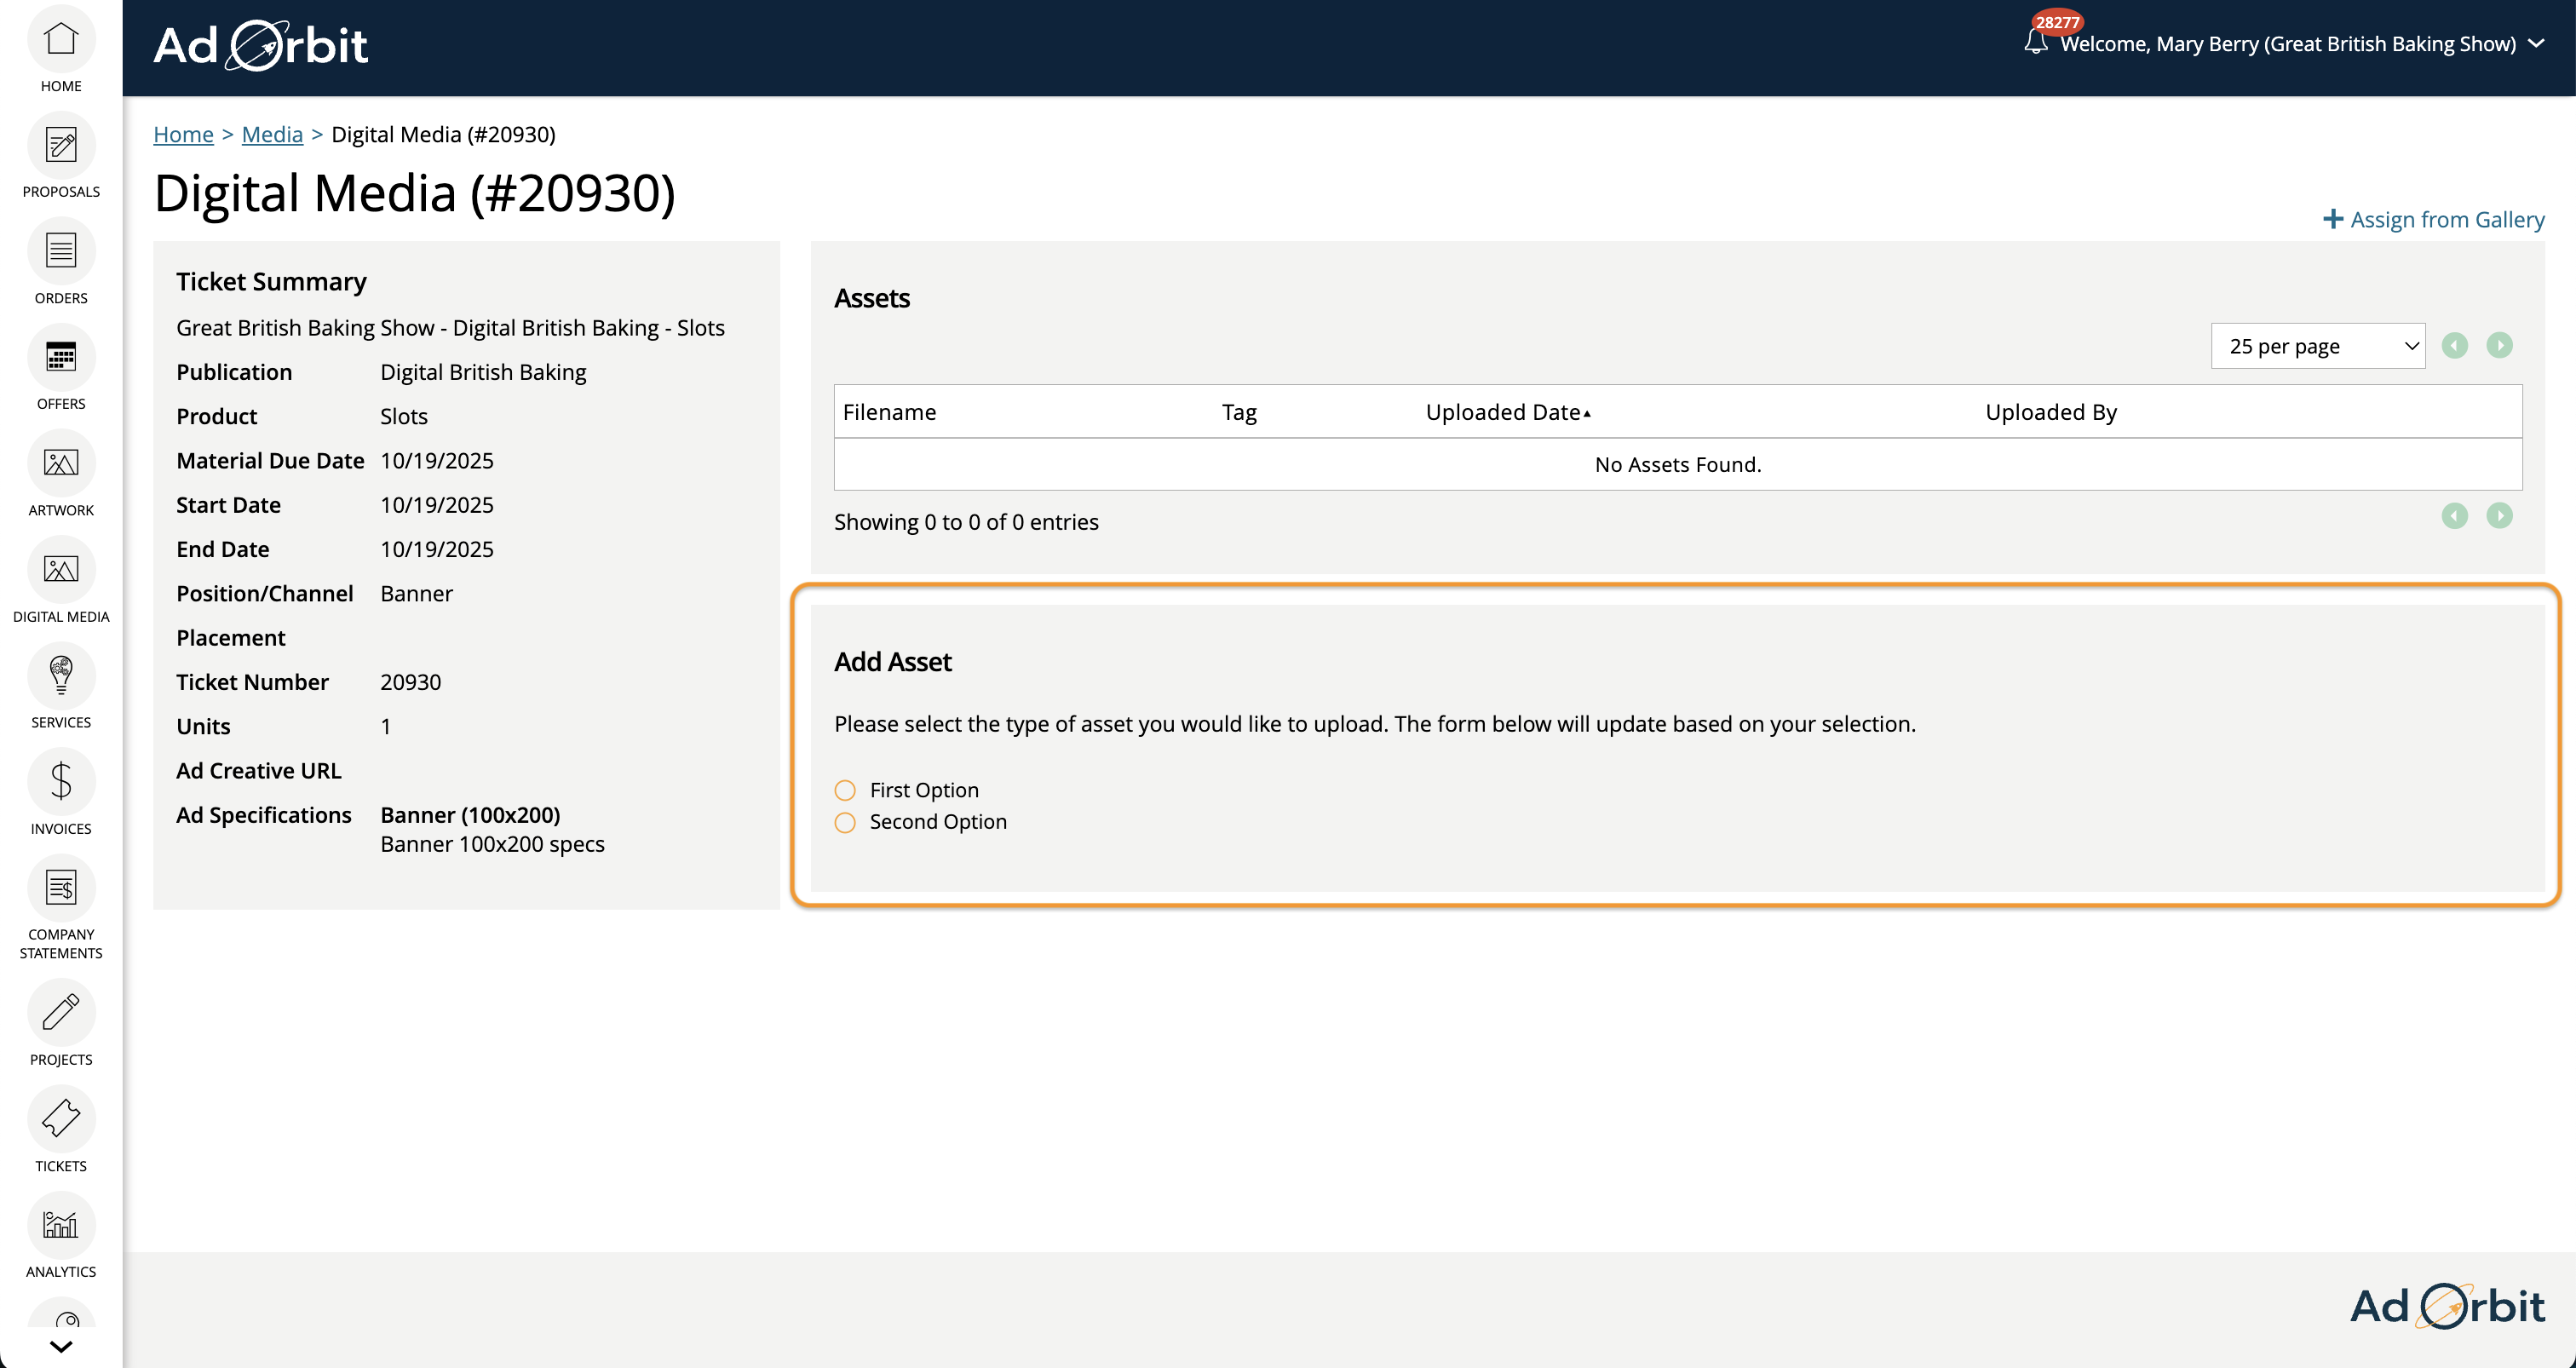
Task: Open the Artwork section icon
Action: 61,464
